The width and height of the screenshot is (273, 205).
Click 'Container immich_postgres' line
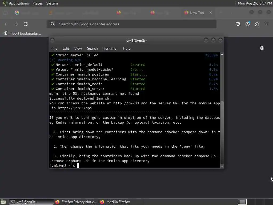click(82, 74)
